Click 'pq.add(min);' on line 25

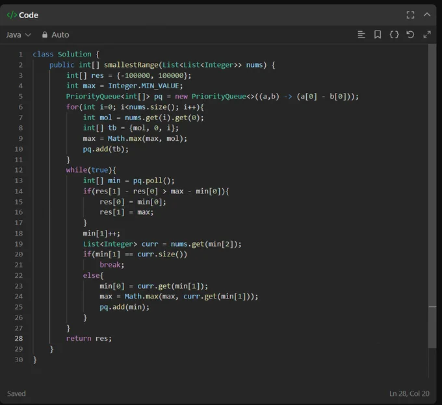[124, 307]
